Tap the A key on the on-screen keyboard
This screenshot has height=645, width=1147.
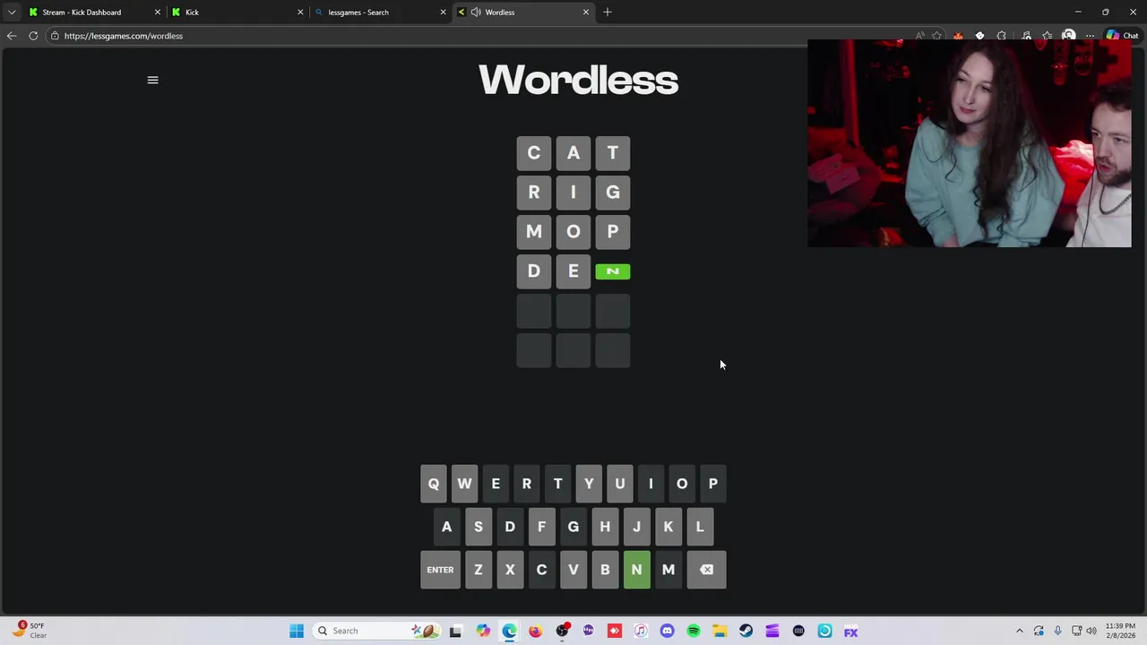[x=446, y=527]
